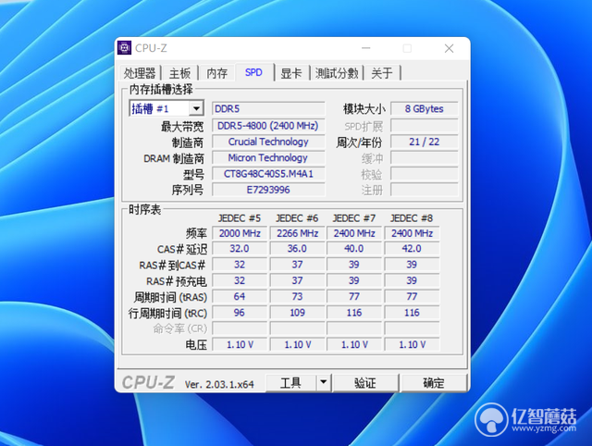Click the 40.0 CAS latency cell

[354, 249]
